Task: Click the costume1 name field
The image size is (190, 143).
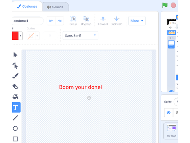Action: point(28,21)
